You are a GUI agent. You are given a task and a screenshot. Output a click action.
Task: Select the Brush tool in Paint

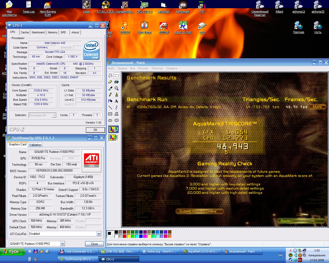click(117, 95)
